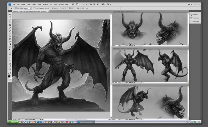Select the Brush tool

tap(10, 34)
